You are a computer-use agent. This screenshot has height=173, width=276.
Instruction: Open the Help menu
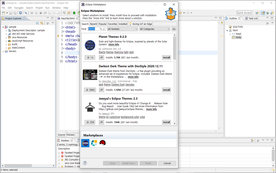(66, 8)
